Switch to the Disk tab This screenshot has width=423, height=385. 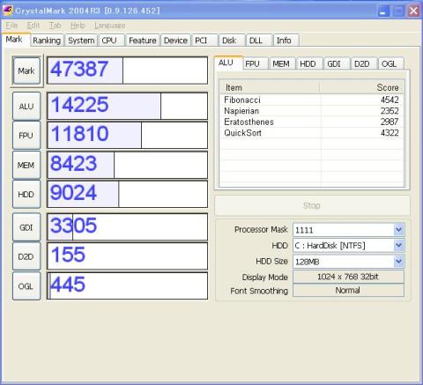pyautogui.click(x=232, y=41)
